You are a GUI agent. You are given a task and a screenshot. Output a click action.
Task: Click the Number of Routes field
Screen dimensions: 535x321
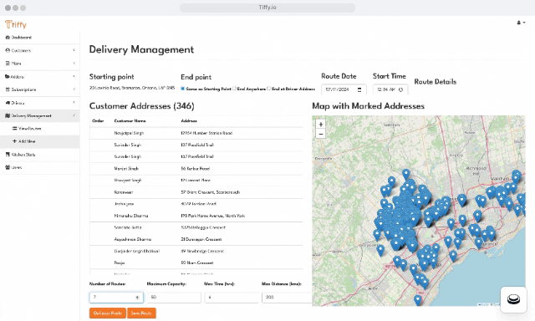click(116, 298)
